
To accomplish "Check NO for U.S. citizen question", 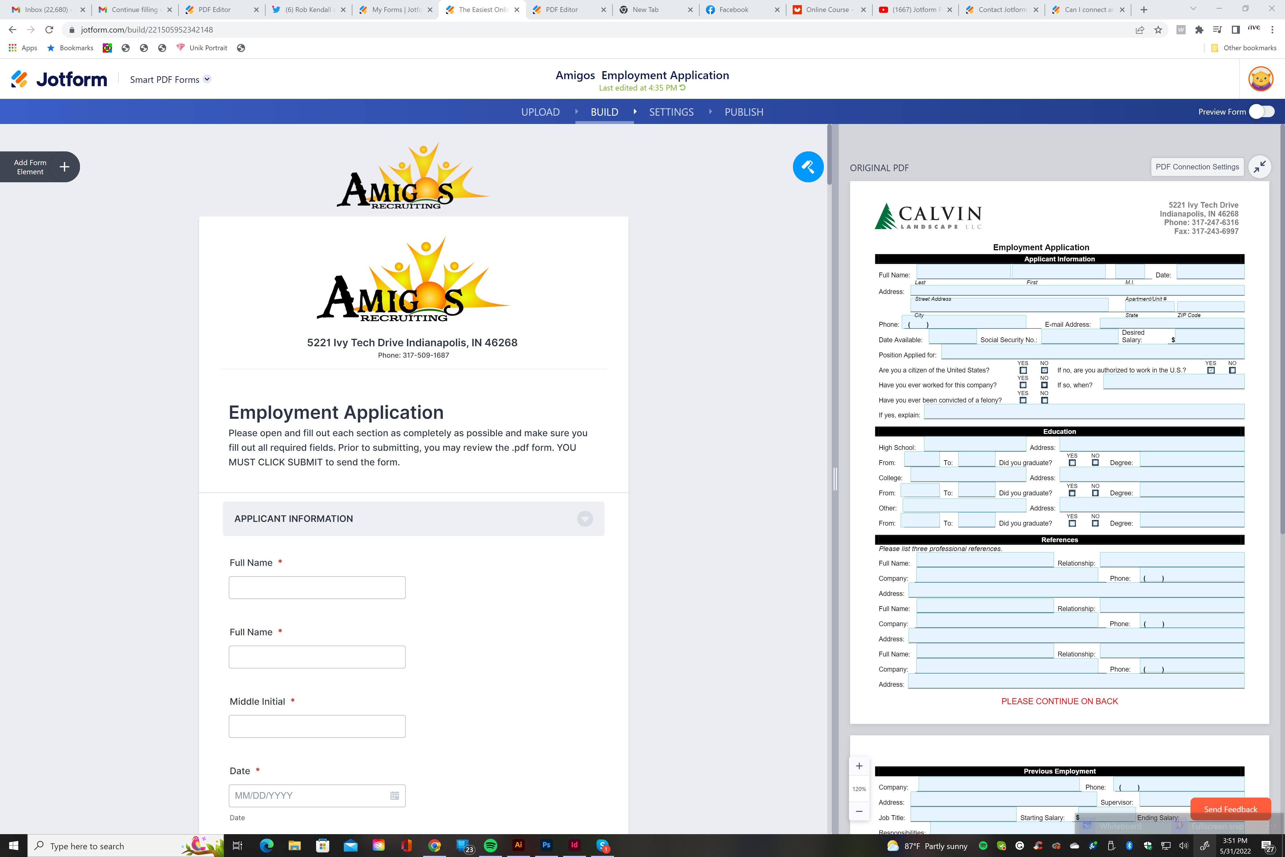I will pos(1045,371).
